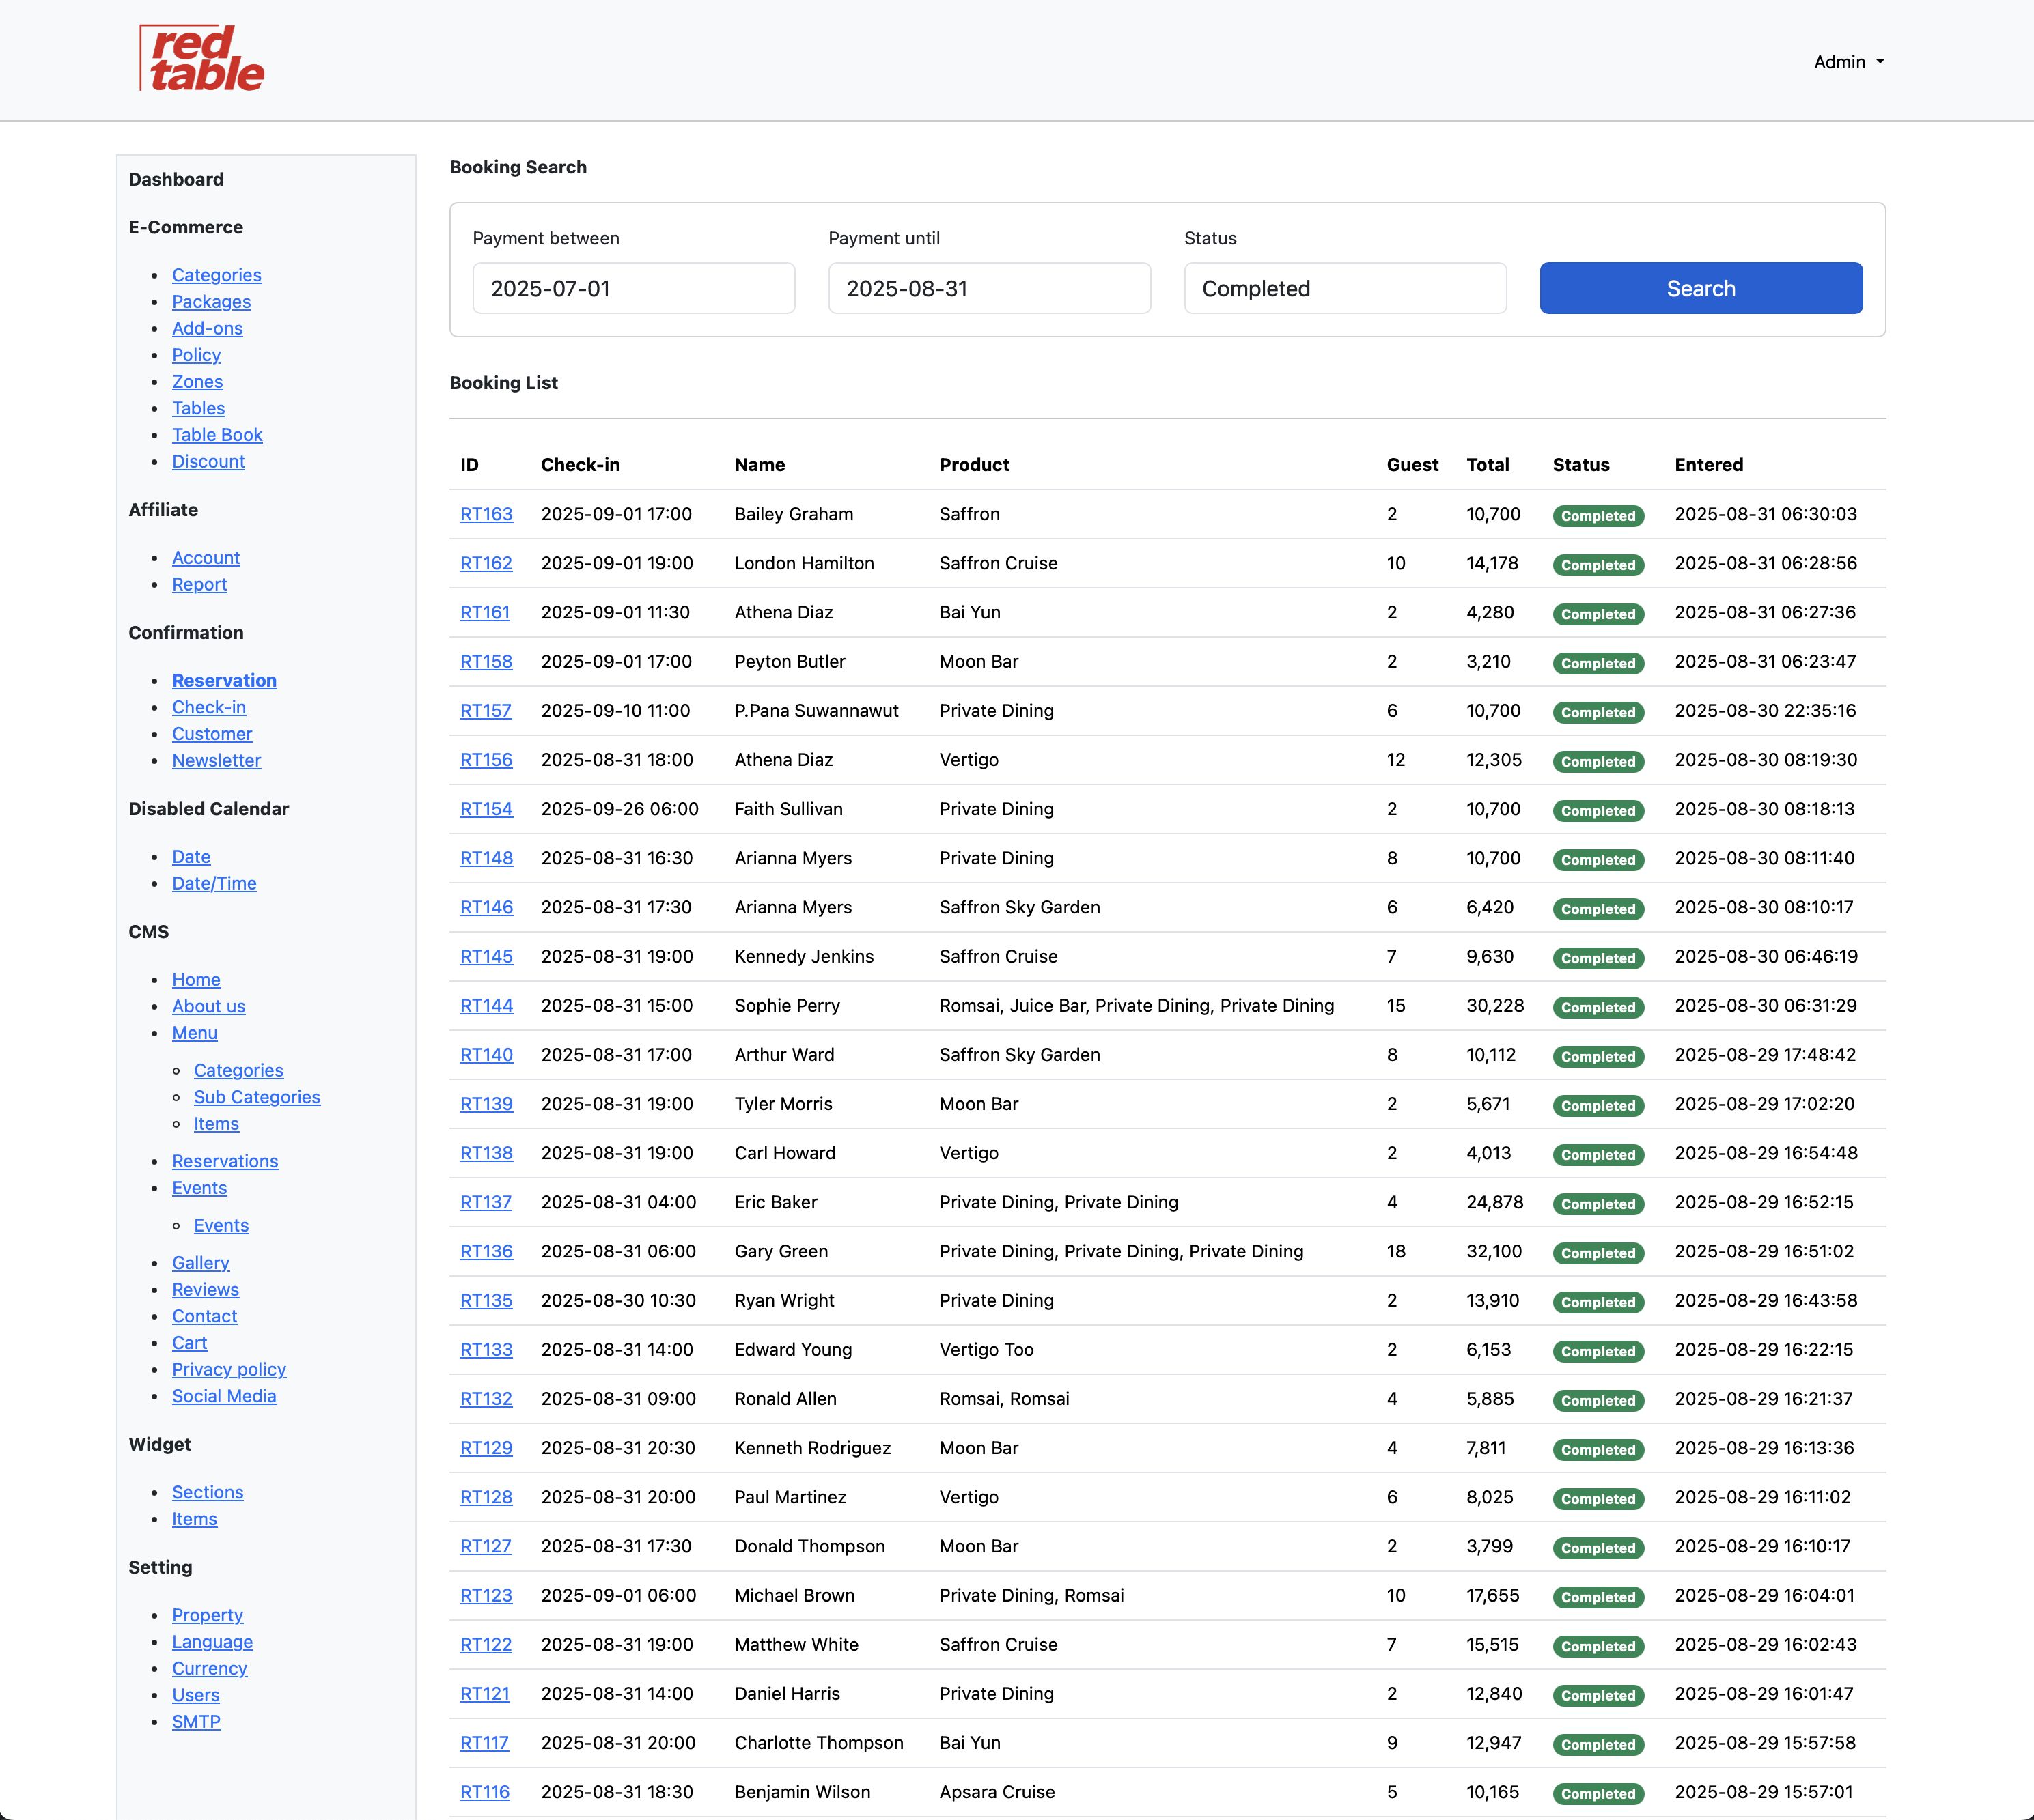Open booking RT144 for Sophie Perry
The image size is (2034, 1820).
486,1006
